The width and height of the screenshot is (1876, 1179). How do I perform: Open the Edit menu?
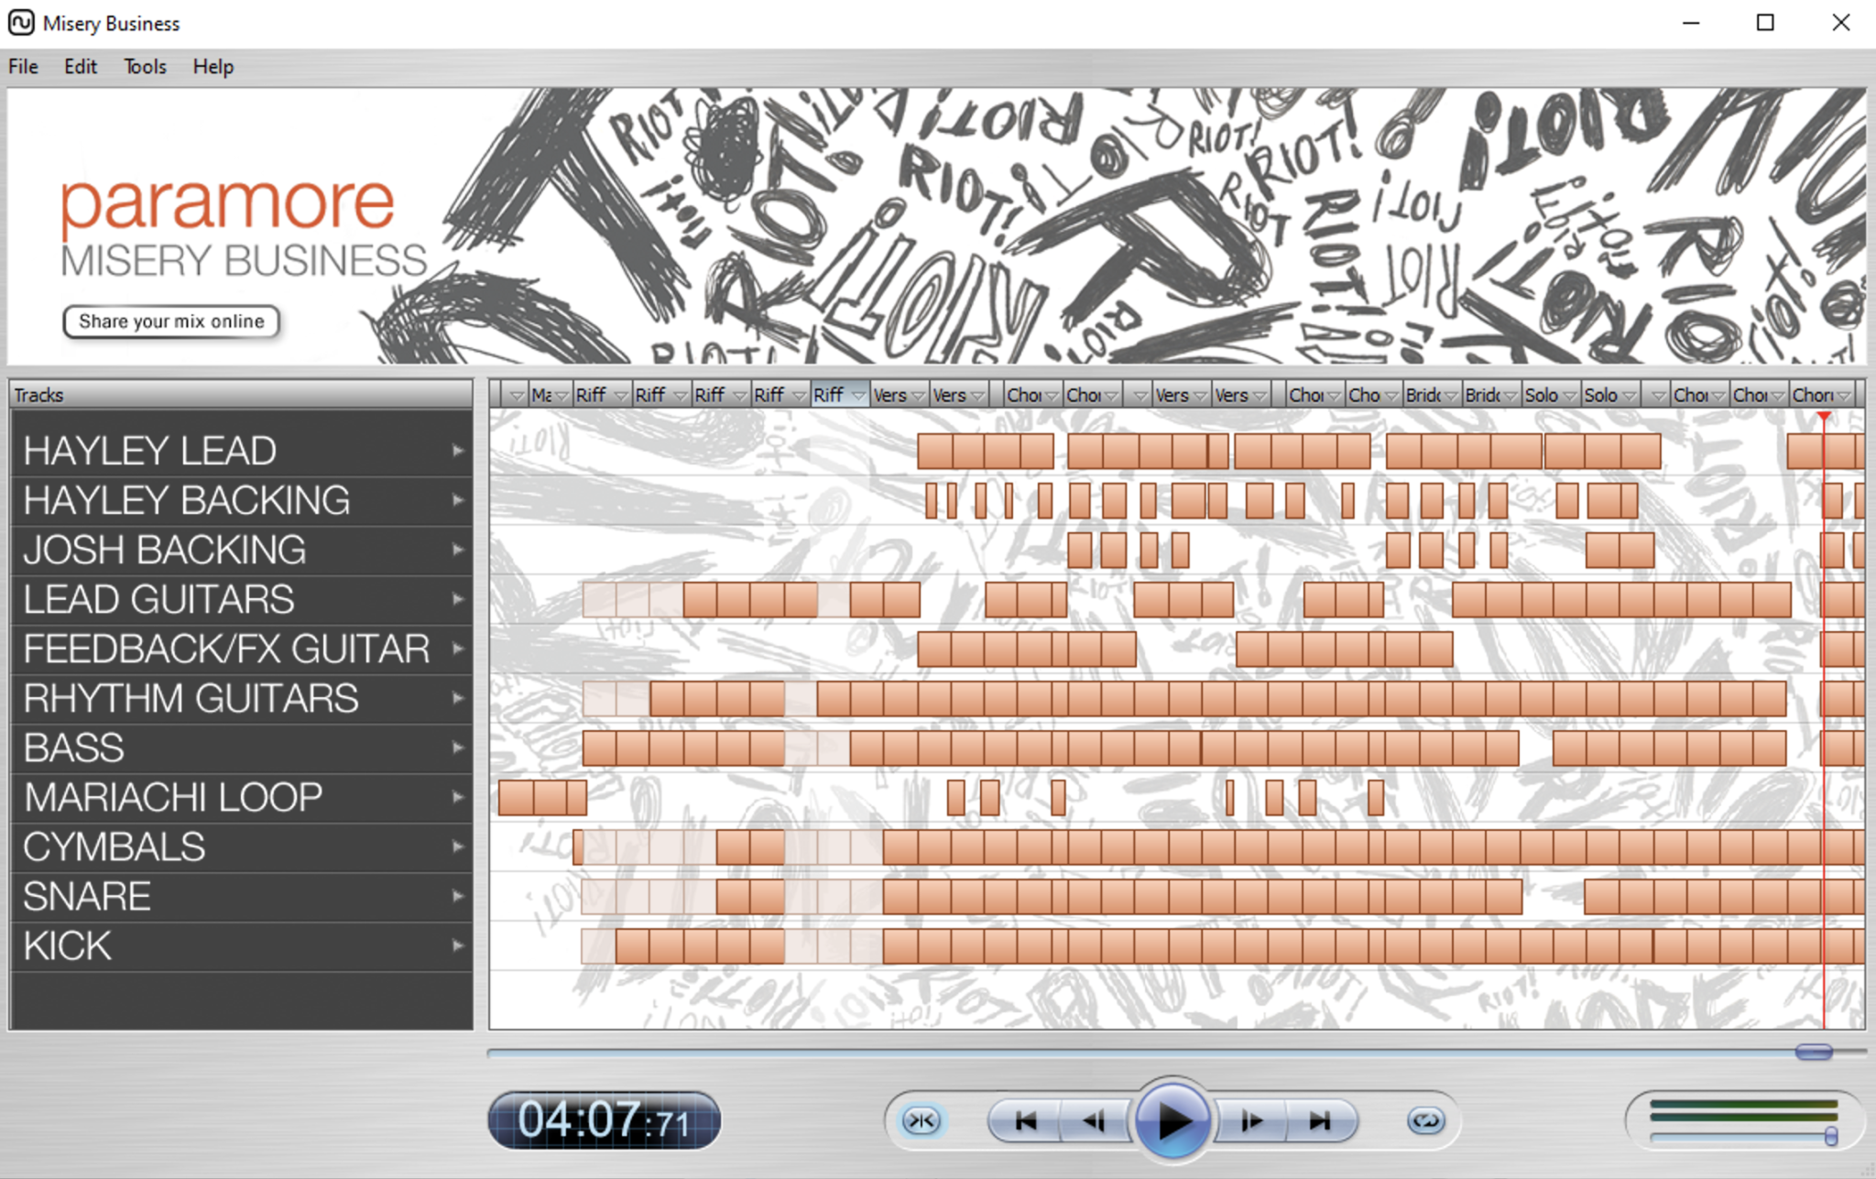81,67
